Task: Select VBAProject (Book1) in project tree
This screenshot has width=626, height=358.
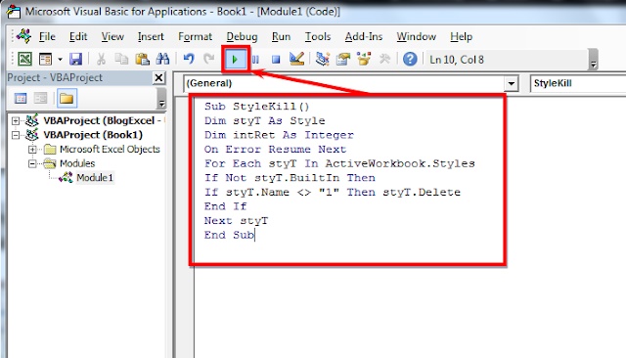Action: click(x=93, y=135)
